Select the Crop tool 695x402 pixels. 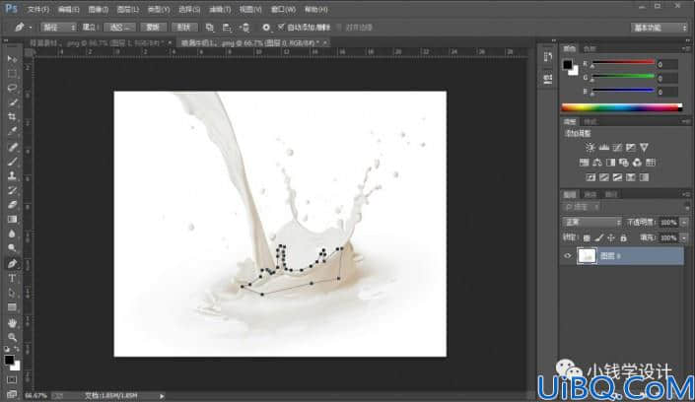point(12,116)
